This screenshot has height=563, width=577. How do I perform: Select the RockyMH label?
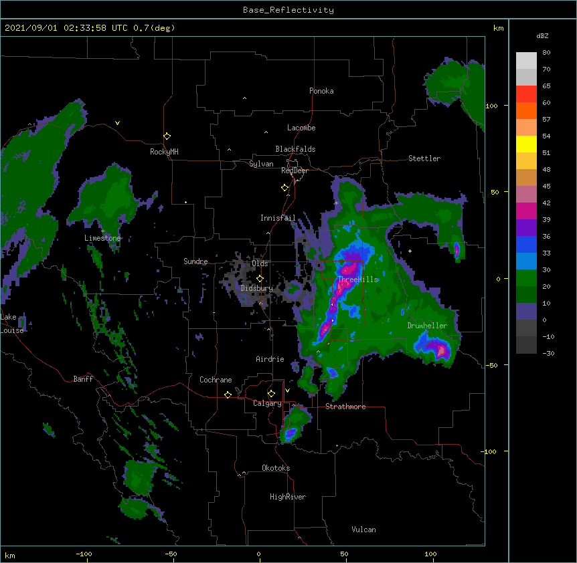tap(164, 152)
